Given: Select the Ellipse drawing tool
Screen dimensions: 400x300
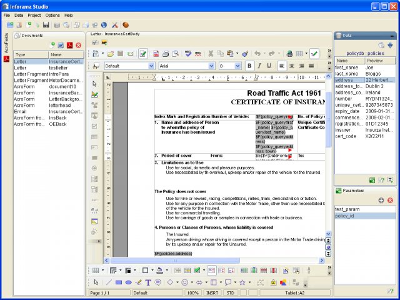Looking at the screenshot, I should point(129,282).
